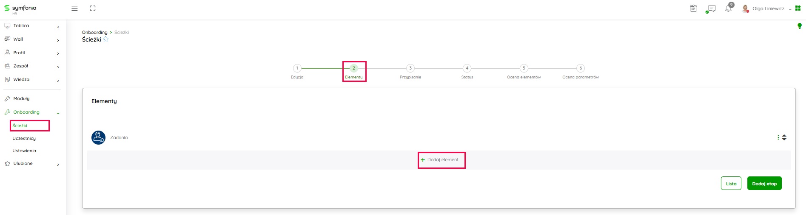806x215 pixels.
Task: Click the Dodaj etap button
Action: pyautogui.click(x=764, y=184)
